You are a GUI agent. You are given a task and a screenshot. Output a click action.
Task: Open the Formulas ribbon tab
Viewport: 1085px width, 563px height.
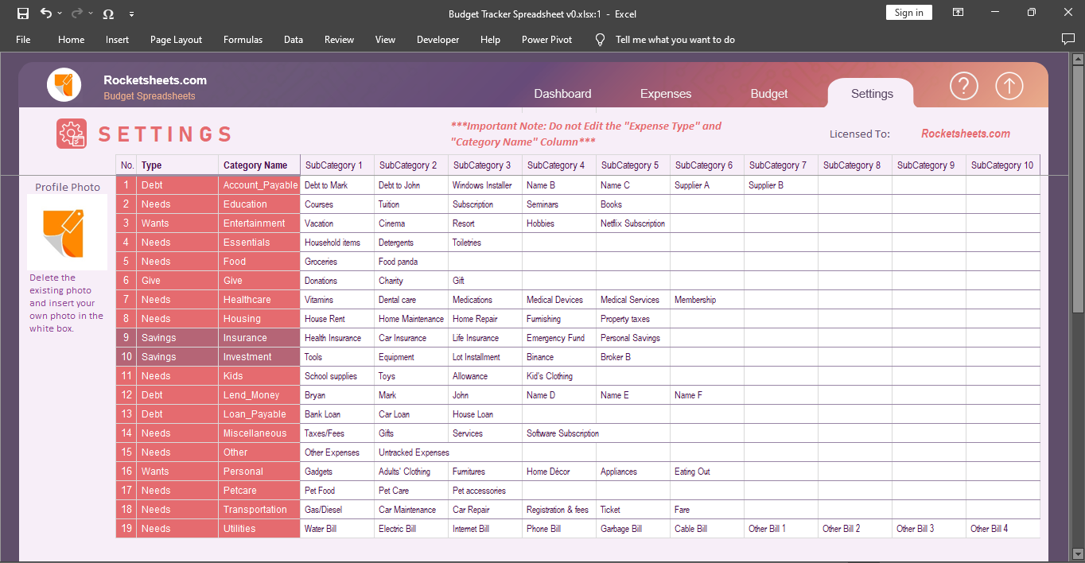point(243,40)
